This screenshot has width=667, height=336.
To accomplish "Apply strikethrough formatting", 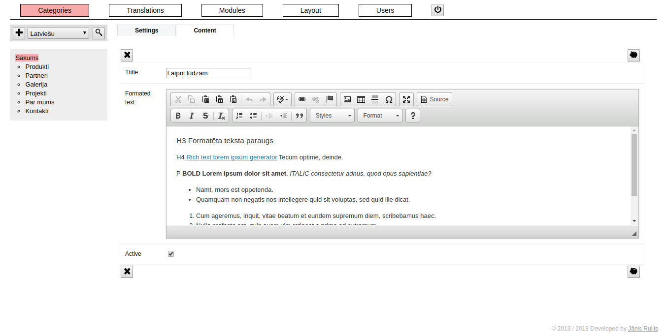I will point(205,116).
